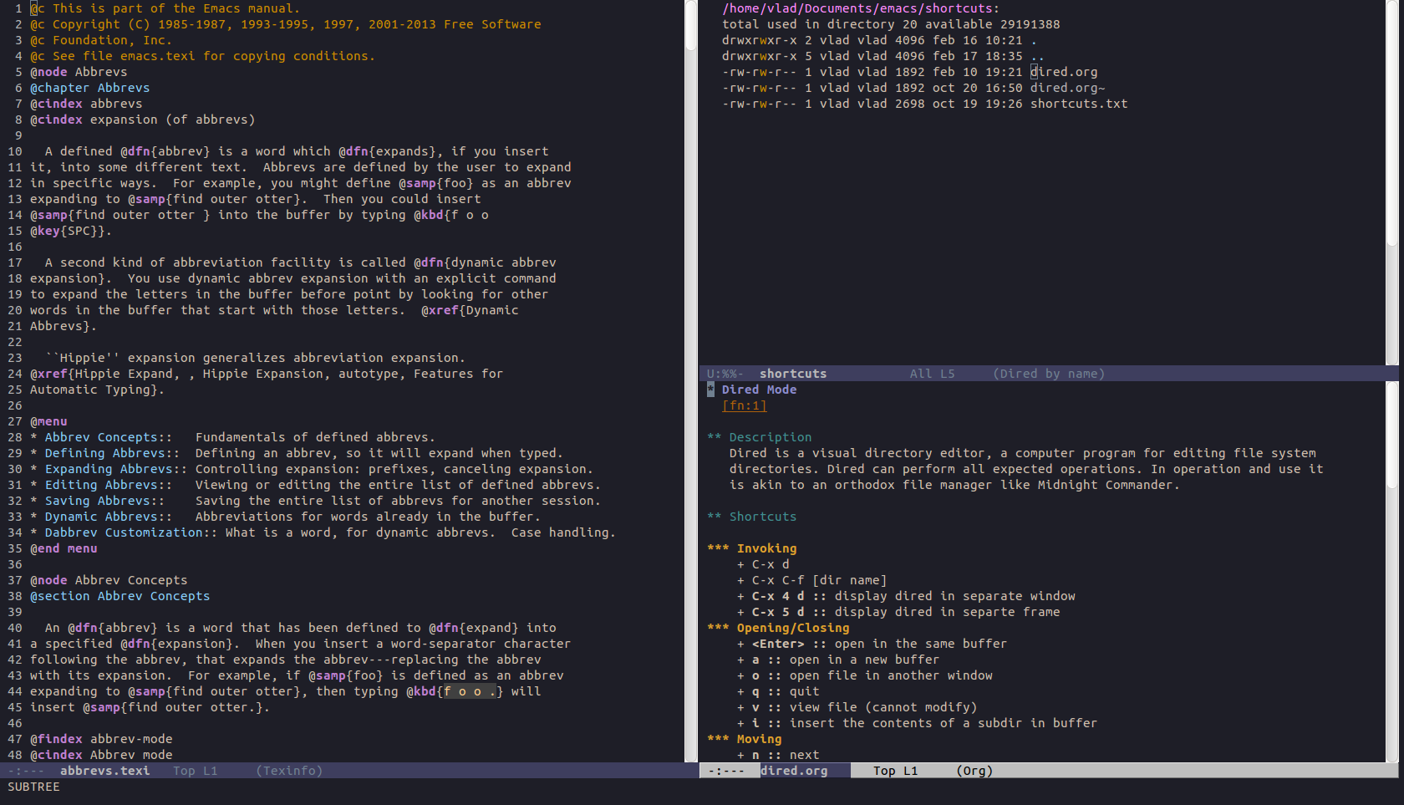Expand the '*** Opening/Closing' heading

791,628
